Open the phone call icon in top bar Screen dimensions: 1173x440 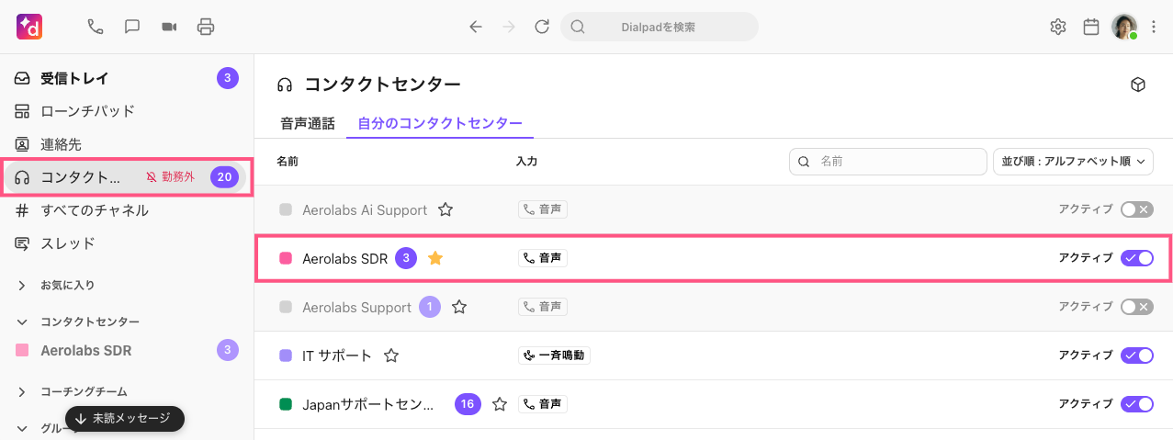point(96,27)
